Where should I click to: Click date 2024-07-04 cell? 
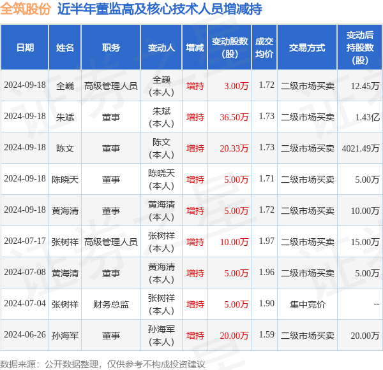[x=25, y=304]
